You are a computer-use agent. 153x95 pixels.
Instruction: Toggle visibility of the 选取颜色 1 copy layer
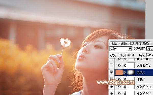tap(111, 86)
